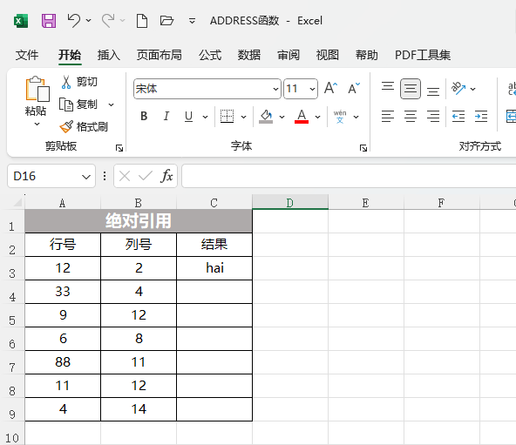Click the Format Painter (格式刷) brush
The image size is (516, 445).
(x=84, y=127)
